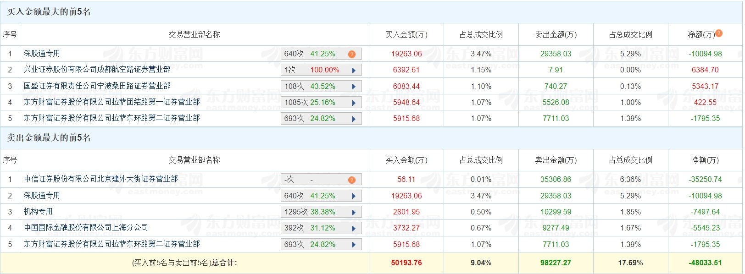This screenshot has width=745, height=274.
Task: Click orange info icon in 中信证券北京建外大街 row
Action: [352, 180]
